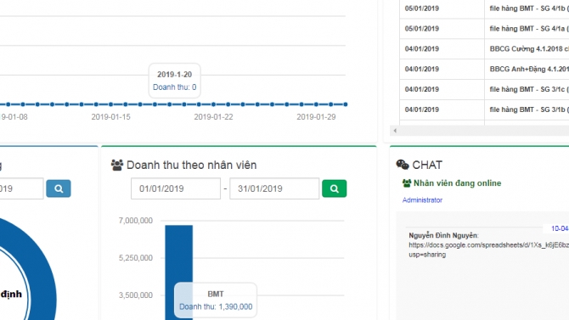The width and height of the screenshot is (569, 320).
Task: Click the blue BMT revenue bar
Action: coord(179,272)
